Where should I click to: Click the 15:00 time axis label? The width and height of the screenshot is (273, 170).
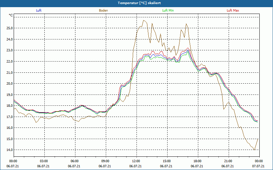coord(167,161)
